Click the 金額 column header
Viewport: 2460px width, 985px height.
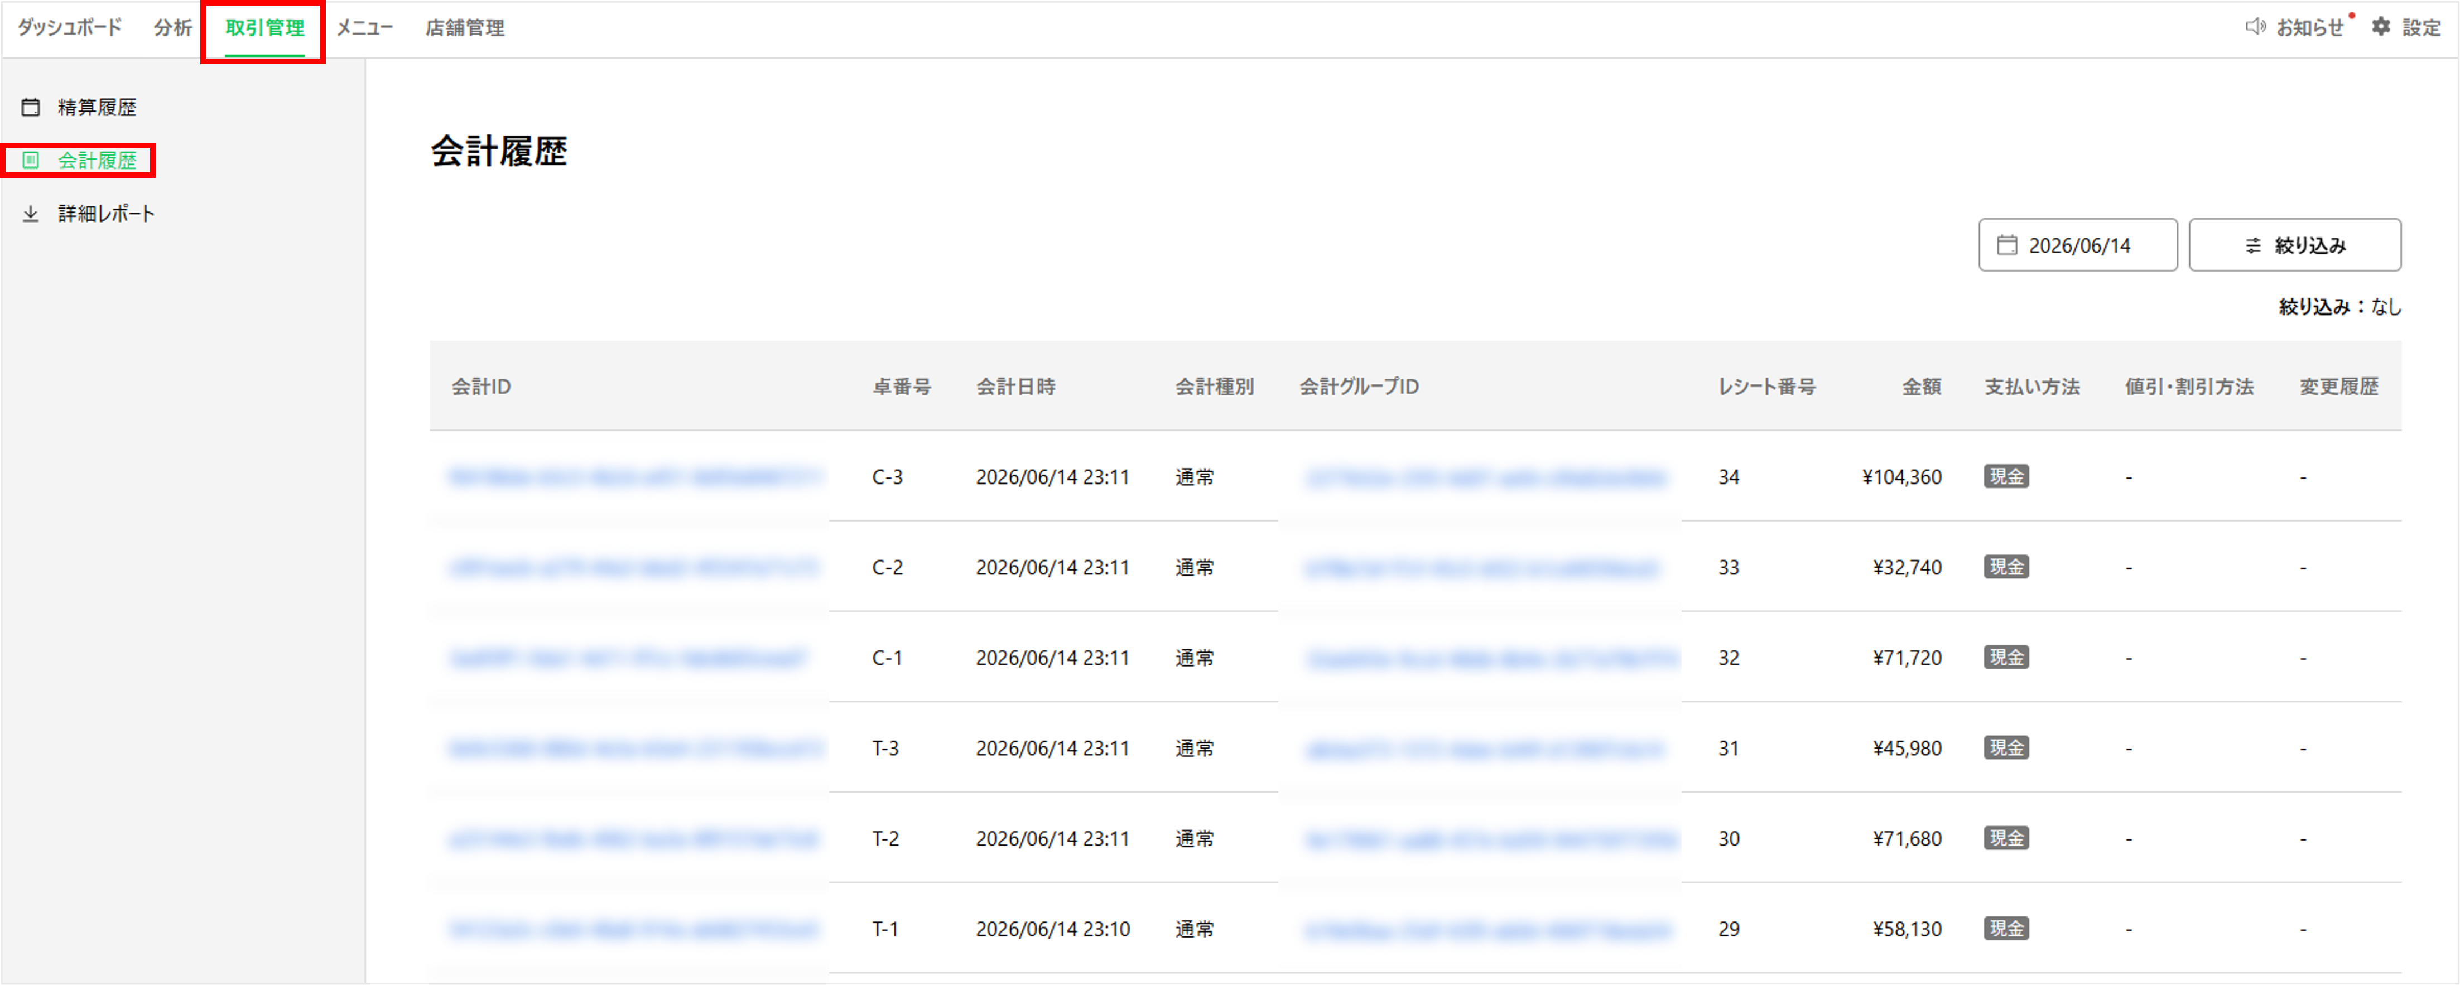point(1922,387)
